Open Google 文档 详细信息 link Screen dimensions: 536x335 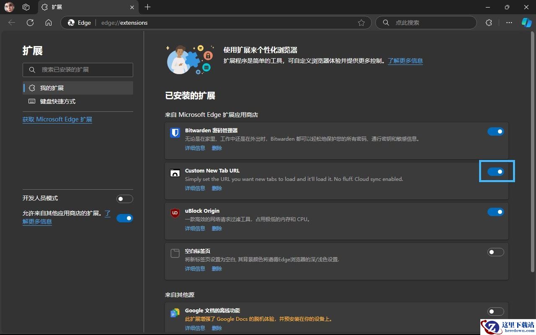195,328
